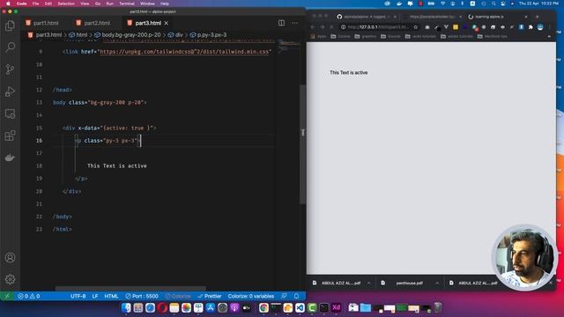This screenshot has height=317, width=564.
Task: Stop loading the page in browser
Action: pos(331,27)
